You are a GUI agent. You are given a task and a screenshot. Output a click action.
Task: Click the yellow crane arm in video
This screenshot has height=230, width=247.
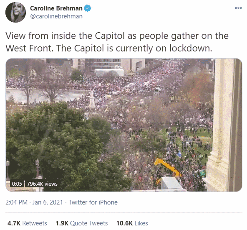168,168
